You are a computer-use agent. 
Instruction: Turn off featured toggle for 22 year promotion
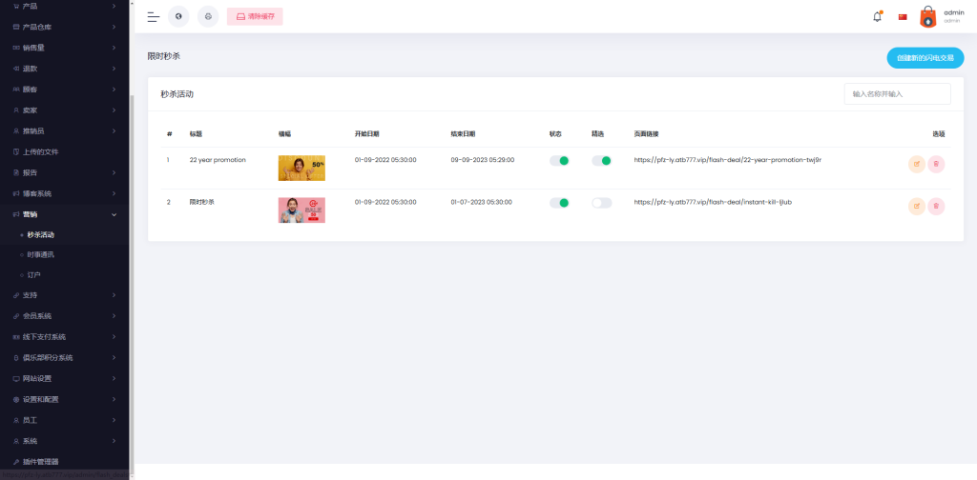[601, 161]
